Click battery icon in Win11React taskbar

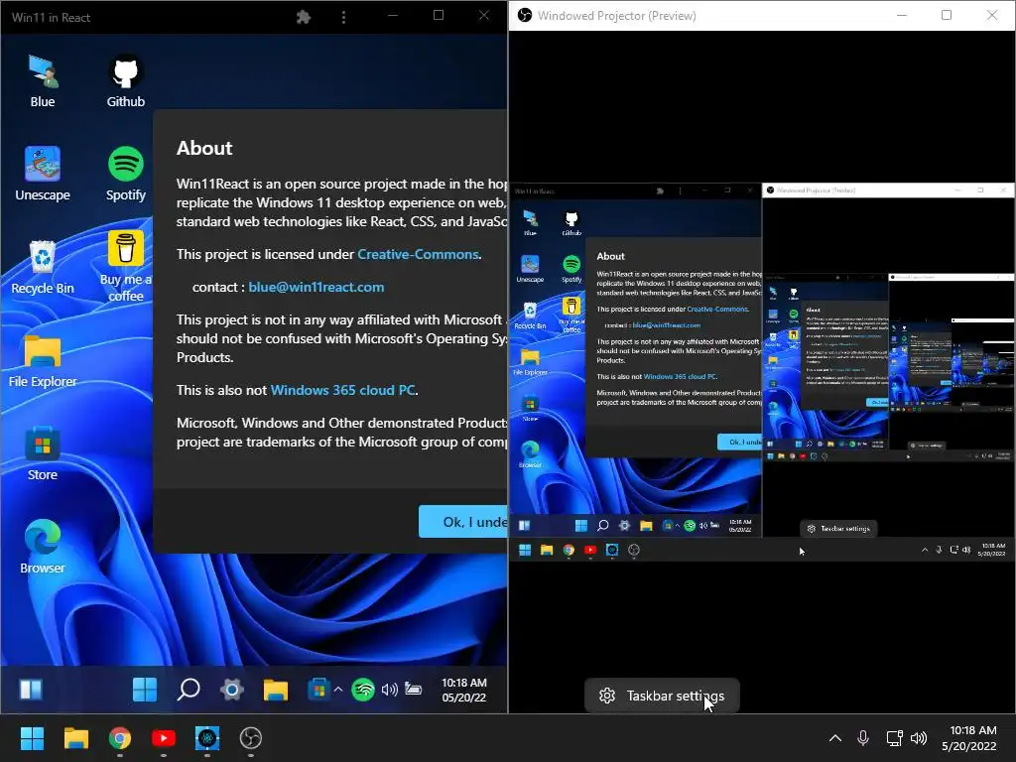click(x=413, y=689)
